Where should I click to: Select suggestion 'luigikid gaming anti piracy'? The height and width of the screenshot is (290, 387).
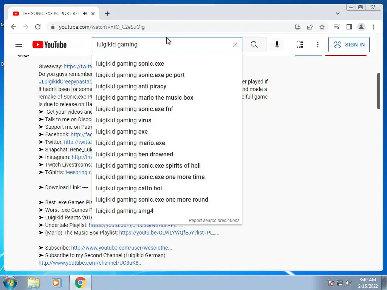[x=167, y=86]
